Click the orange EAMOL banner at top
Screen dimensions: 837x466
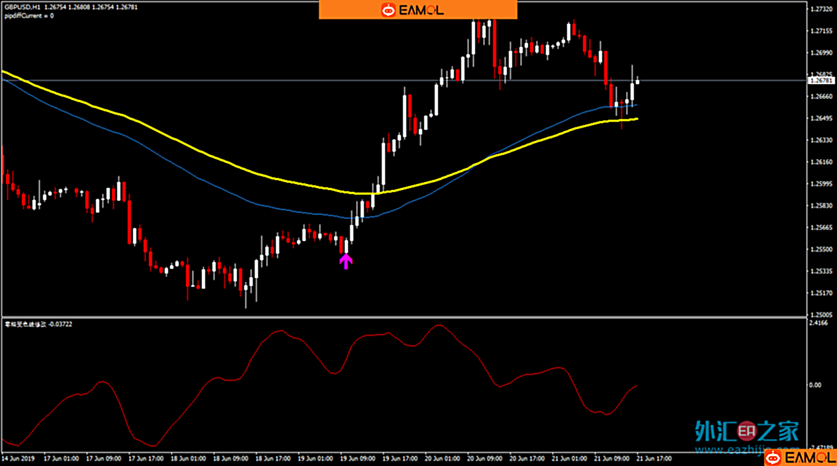(x=418, y=10)
